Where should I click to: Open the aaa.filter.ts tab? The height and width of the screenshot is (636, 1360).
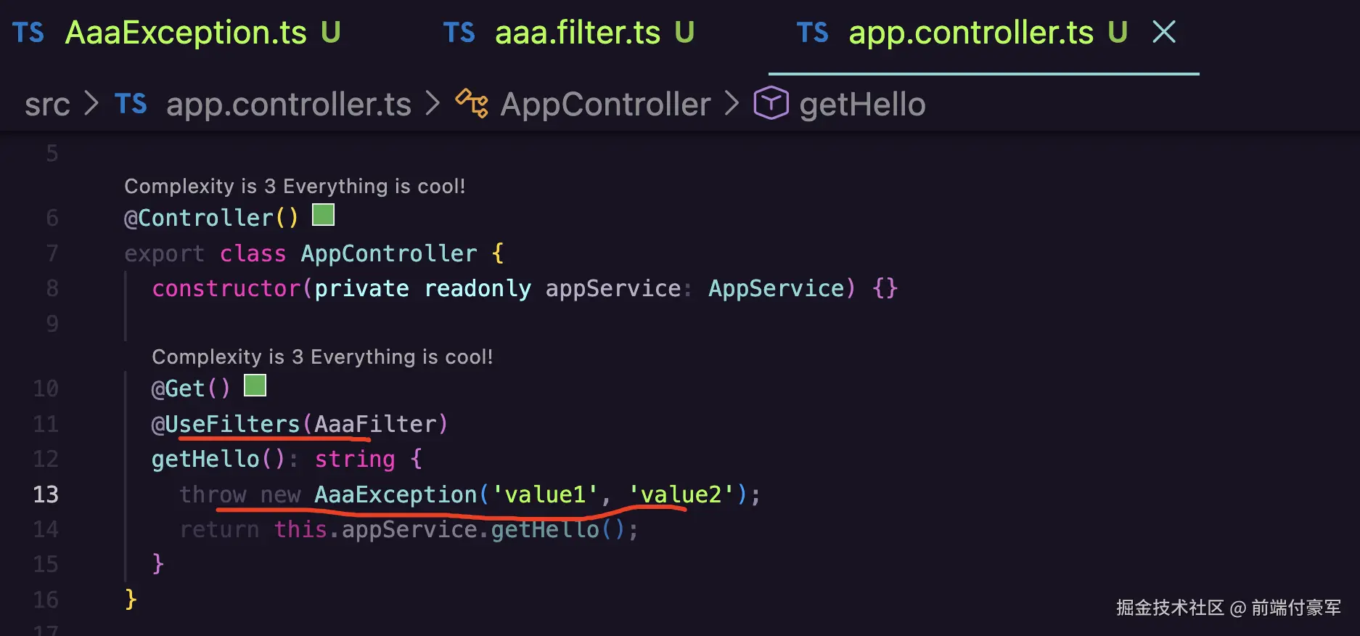pyautogui.click(x=578, y=33)
